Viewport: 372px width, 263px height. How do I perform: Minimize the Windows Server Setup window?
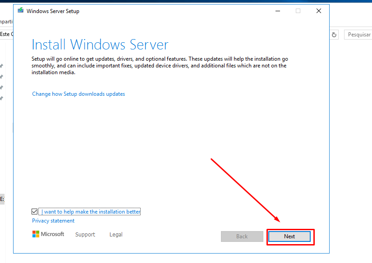pyautogui.click(x=278, y=11)
